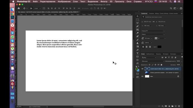Screen dimensions: 193x108
Task: Open the layer opacity dropdown arrow
Action: 182,61
